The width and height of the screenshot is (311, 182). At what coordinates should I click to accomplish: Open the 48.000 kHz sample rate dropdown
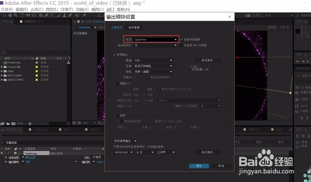tap(123, 152)
